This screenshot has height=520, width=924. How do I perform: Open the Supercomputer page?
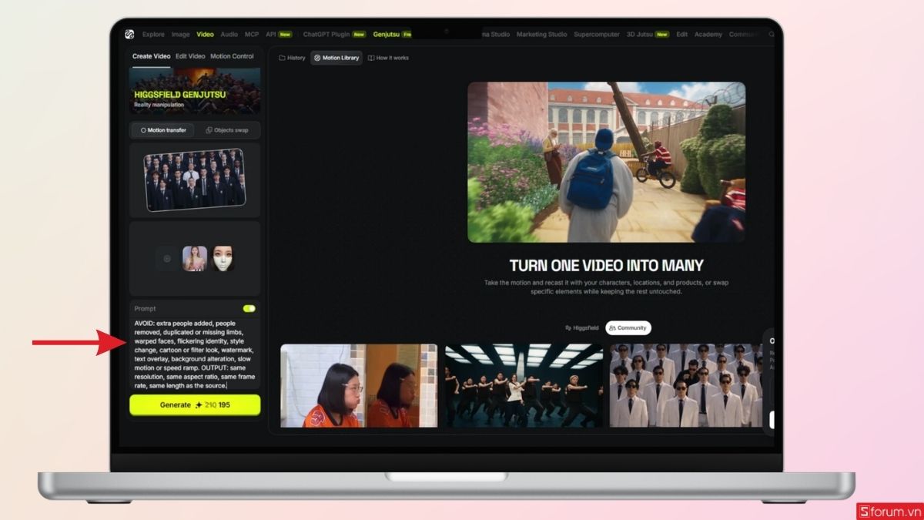[x=597, y=35]
